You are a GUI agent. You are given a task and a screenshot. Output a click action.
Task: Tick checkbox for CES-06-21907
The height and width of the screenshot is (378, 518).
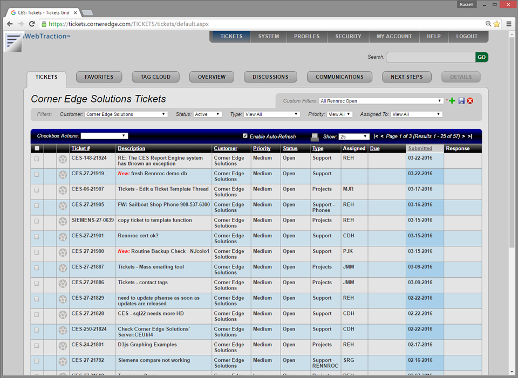point(37,190)
